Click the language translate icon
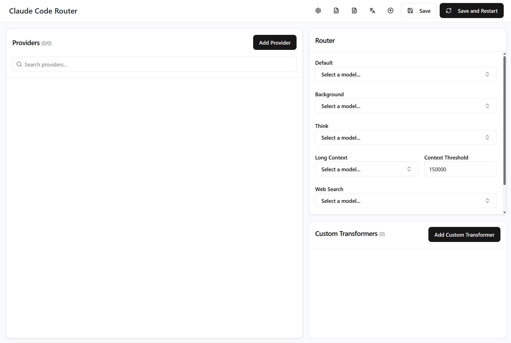511x343 pixels. click(372, 11)
